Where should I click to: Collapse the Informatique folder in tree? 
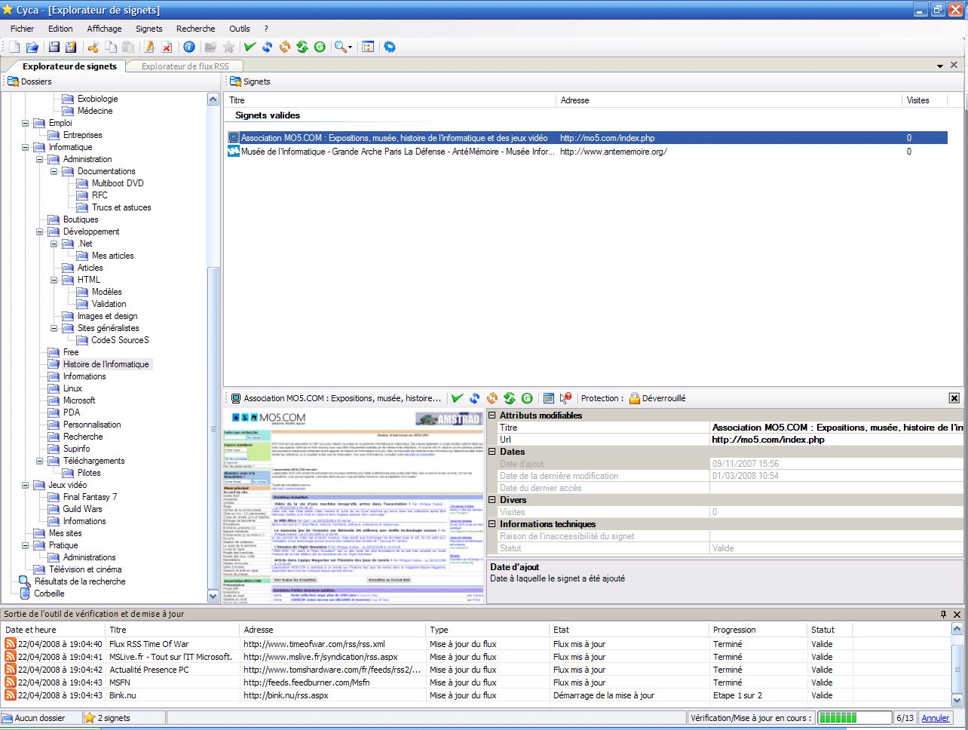(x=26, y=147)
